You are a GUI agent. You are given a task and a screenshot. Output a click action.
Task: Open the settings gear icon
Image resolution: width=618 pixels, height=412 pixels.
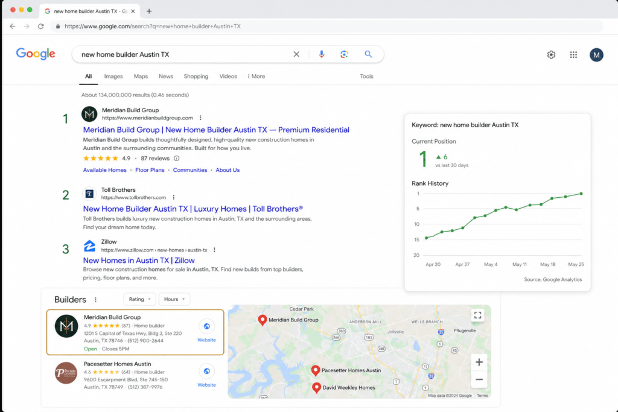(x=551, y=55)
